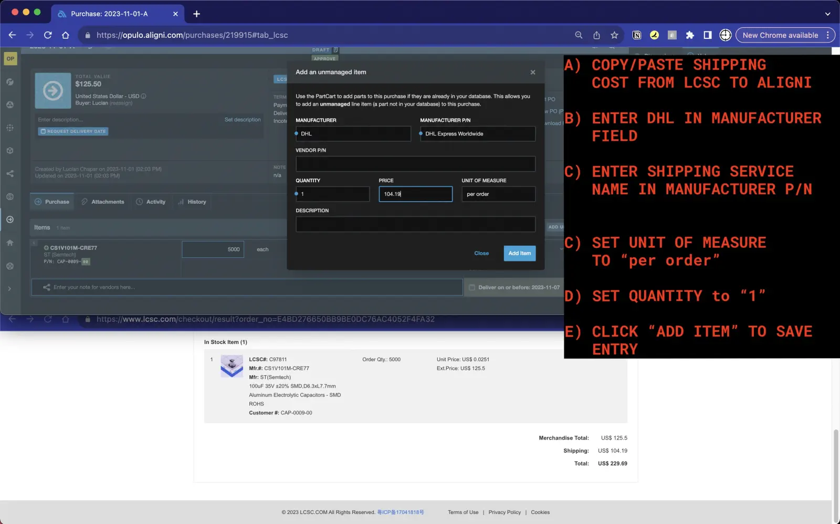This screenshot has height=524, width=840.
Task: Click the Request Delivery Date button
Action: tap(73, 131)
